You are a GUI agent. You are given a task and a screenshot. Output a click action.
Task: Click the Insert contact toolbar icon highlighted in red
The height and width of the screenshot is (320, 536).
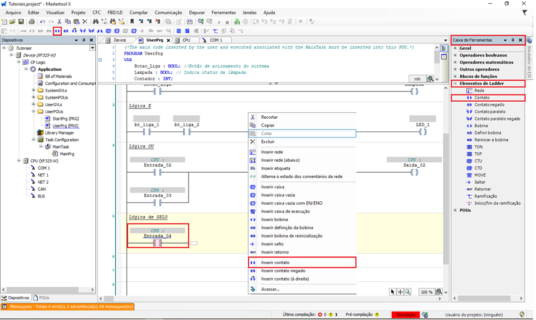58,30
